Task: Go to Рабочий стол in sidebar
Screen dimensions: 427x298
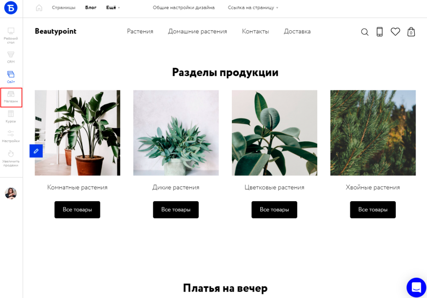Action: click(11, 36)
